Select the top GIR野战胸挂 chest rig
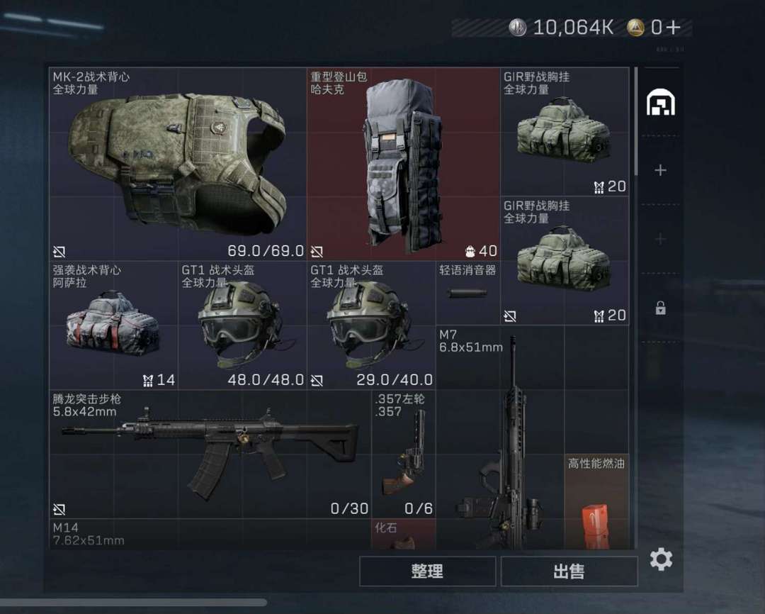This screenshot has width=765, height=614. pos(565,131)
